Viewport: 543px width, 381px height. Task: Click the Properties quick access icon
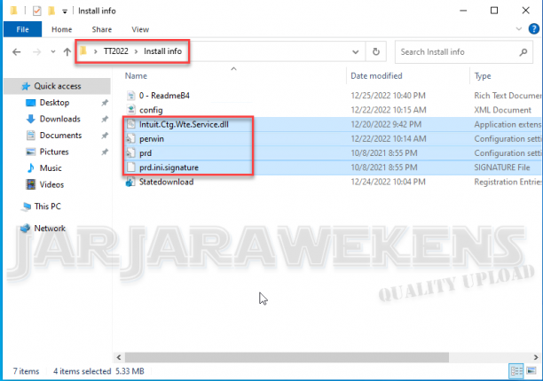point(37,11)
